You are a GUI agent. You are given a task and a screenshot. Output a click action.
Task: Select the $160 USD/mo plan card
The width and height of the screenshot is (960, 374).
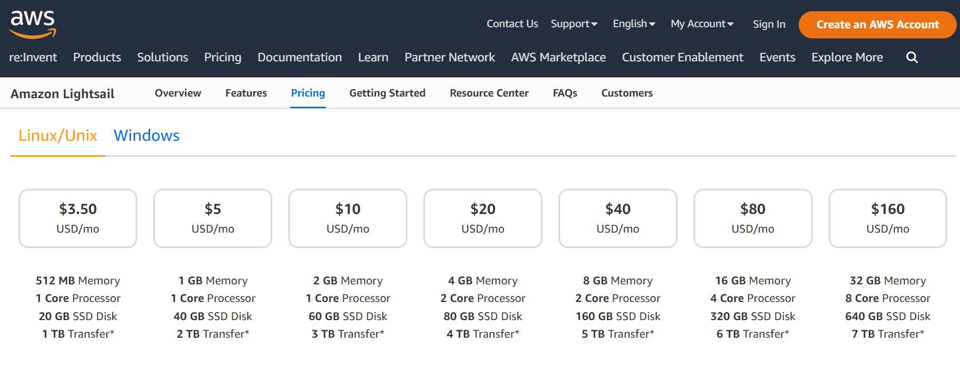887,218
